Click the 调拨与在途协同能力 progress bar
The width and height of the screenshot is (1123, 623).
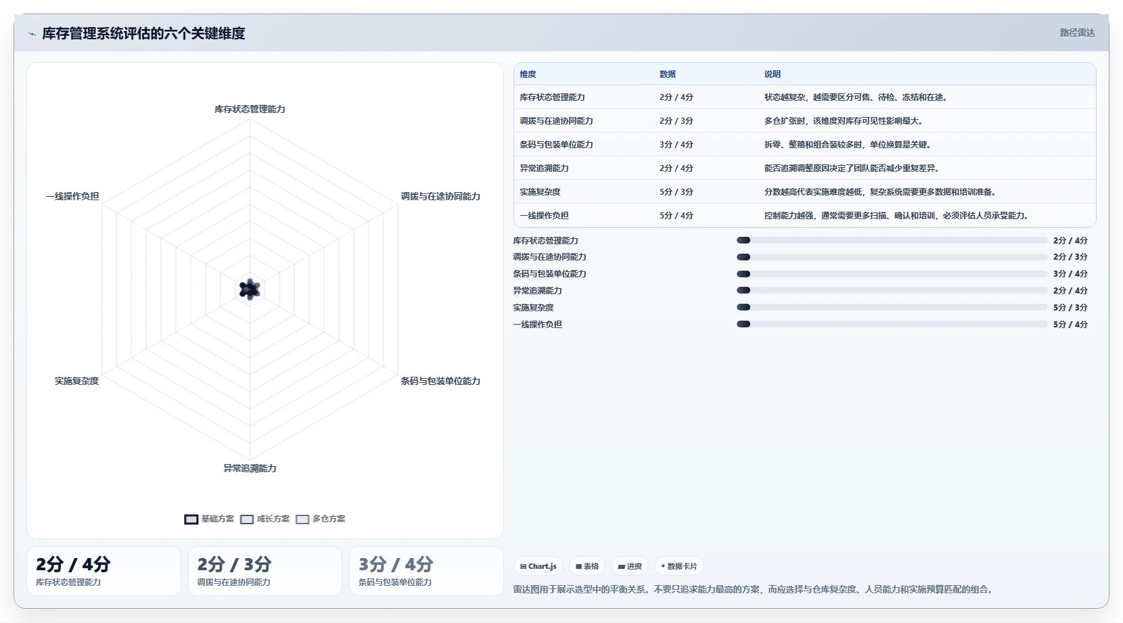[892, 257]
